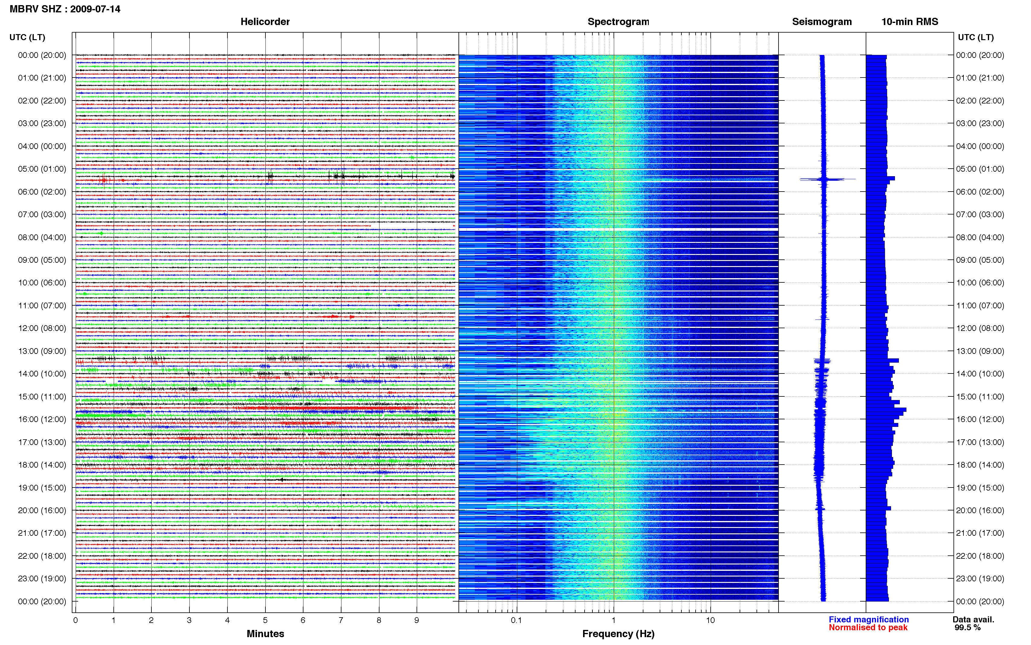Click the large seismogram spike near 05:30
1031x645 pixels.
[x=827, y=179]
